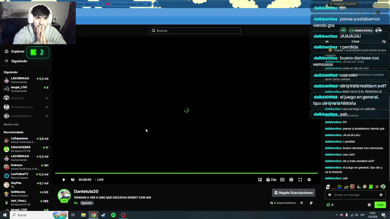Viewport: 390px width, 219px height.
Task: Enter fullscreen video mode
Action: click(x=300, y=180)
